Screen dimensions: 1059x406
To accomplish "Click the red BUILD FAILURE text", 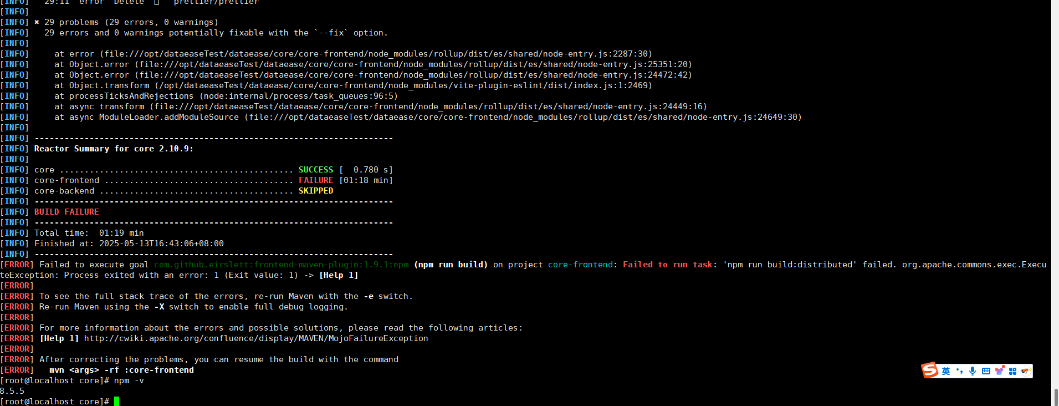I will click(66, 212).
